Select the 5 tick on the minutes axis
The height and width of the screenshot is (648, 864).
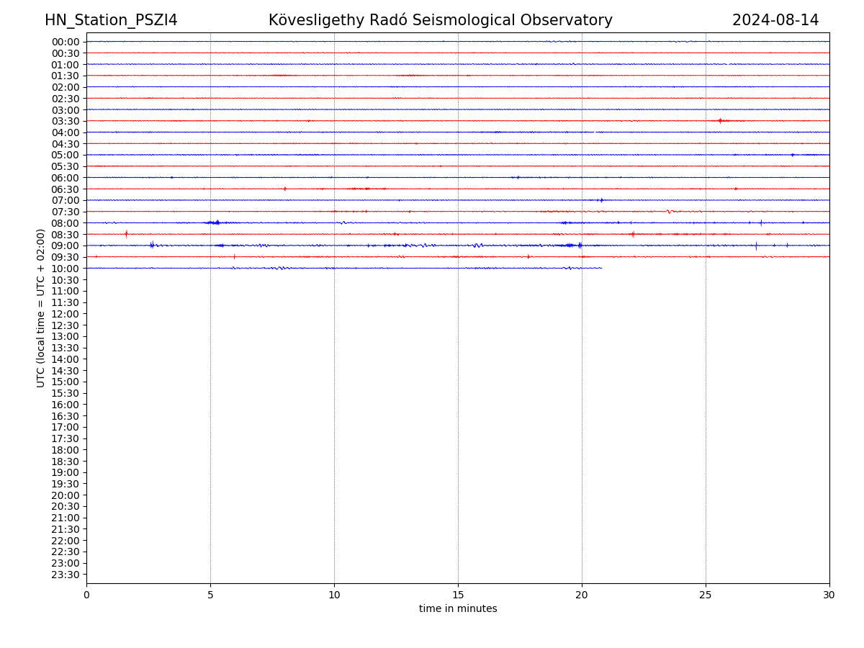click(210, 595)
